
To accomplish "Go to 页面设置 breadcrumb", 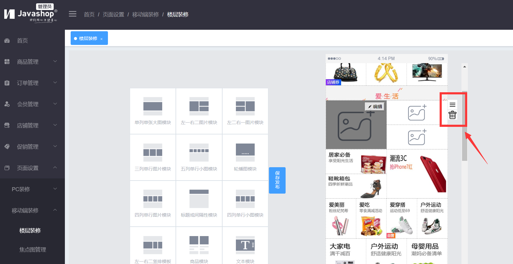I will [113, 15].
